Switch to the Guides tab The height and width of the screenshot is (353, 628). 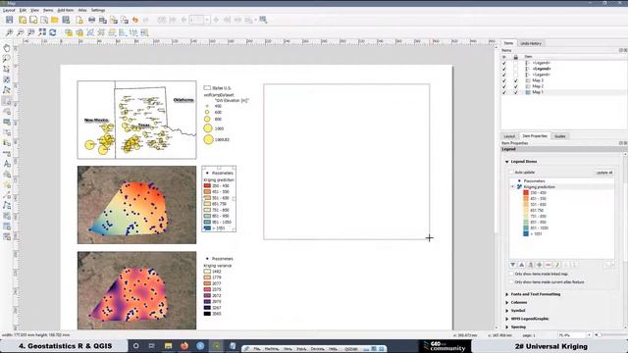560,136
